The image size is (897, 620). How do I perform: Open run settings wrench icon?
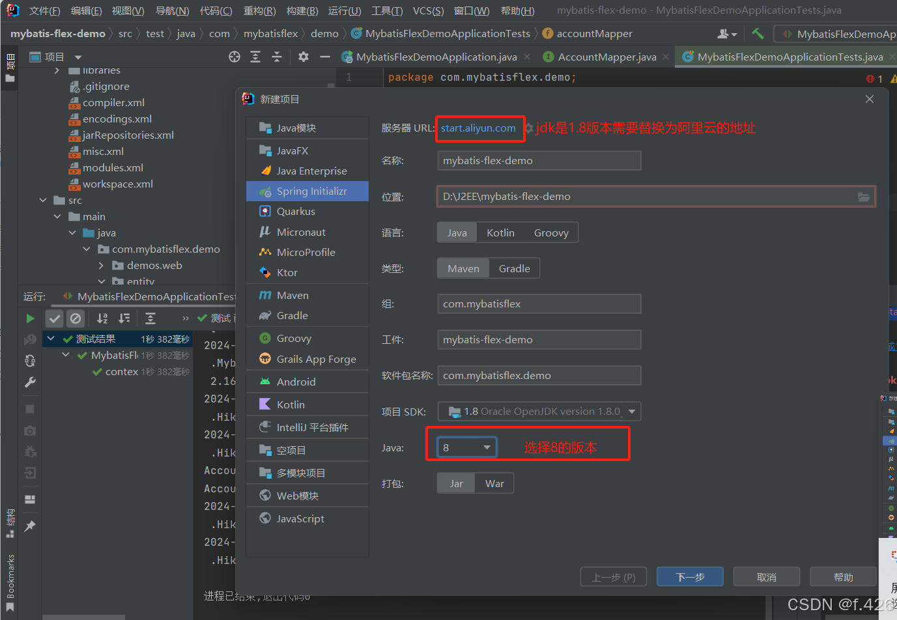[x=30, y=382]
